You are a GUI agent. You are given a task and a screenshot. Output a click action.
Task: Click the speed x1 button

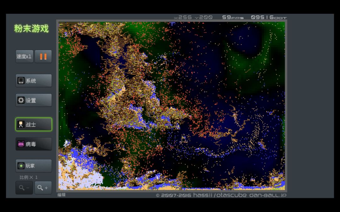pyautogui.click(x=24, y=57)
